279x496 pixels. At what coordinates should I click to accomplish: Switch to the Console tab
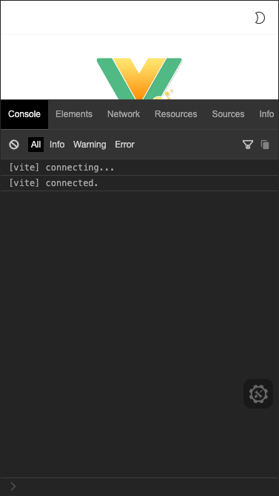click(x=24, y=114)
